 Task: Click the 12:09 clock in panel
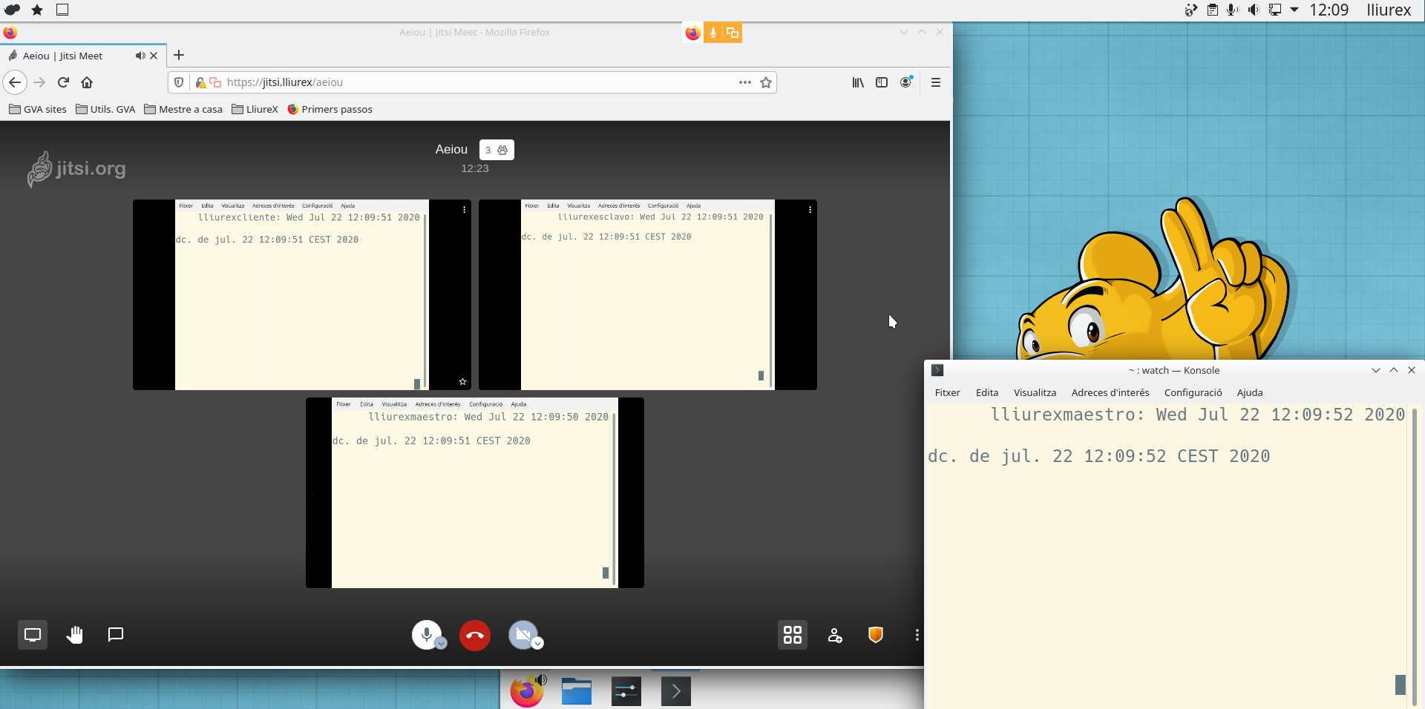1329,10
